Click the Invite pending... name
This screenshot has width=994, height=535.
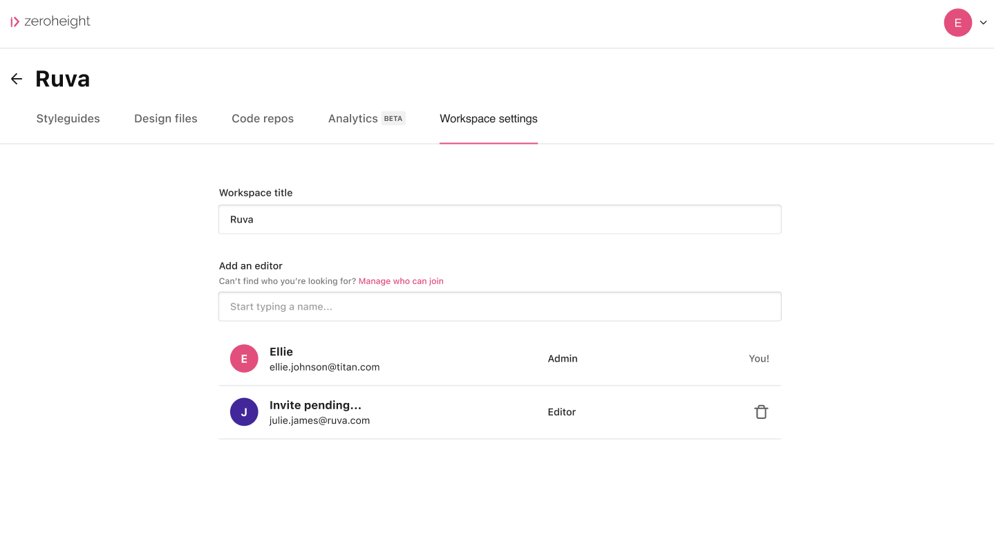click(x=315, y=405)
